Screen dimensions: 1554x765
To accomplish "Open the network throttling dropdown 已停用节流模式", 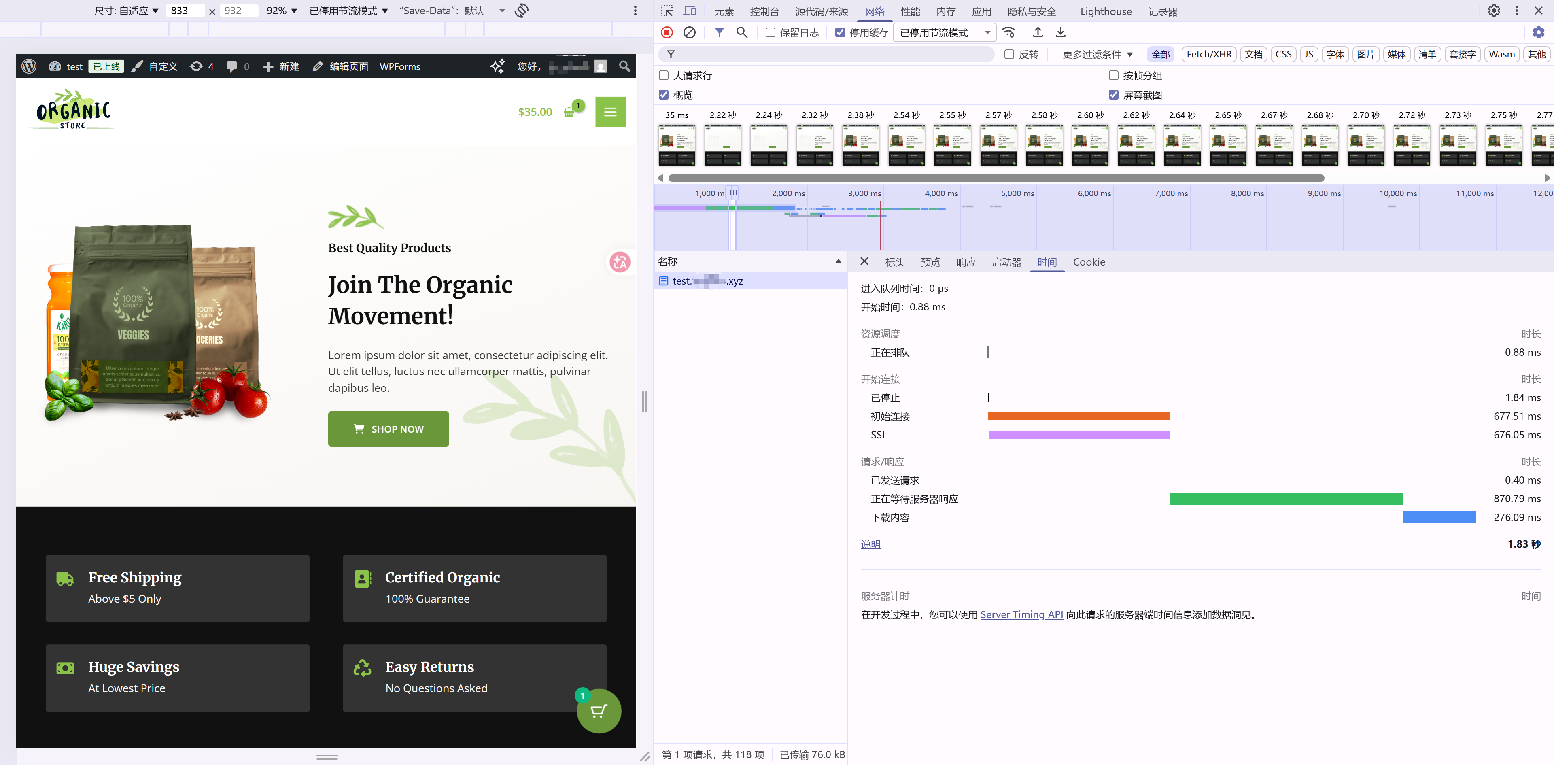I will 944,32.
